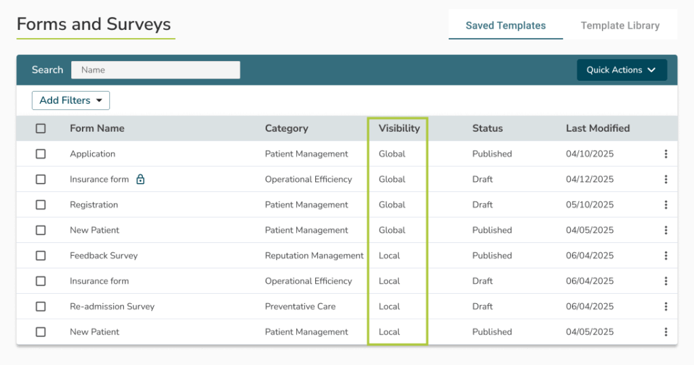Click the Last Modified column header

pos(598,128)
